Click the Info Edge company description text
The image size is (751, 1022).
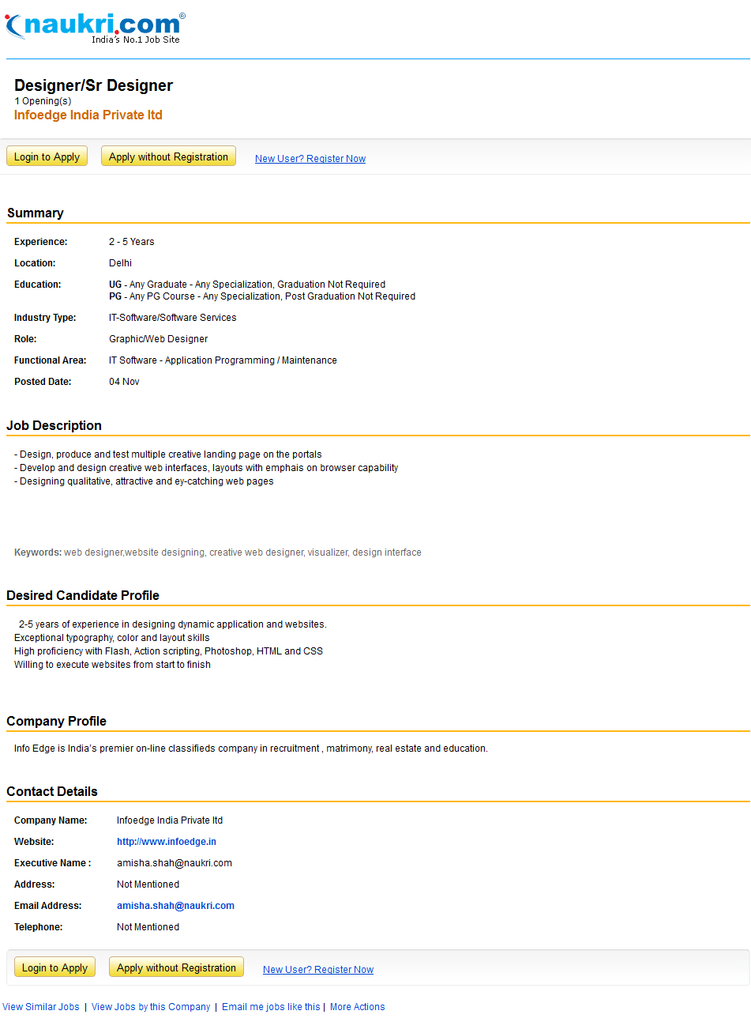pyautogui.click(x=251, y=749)
